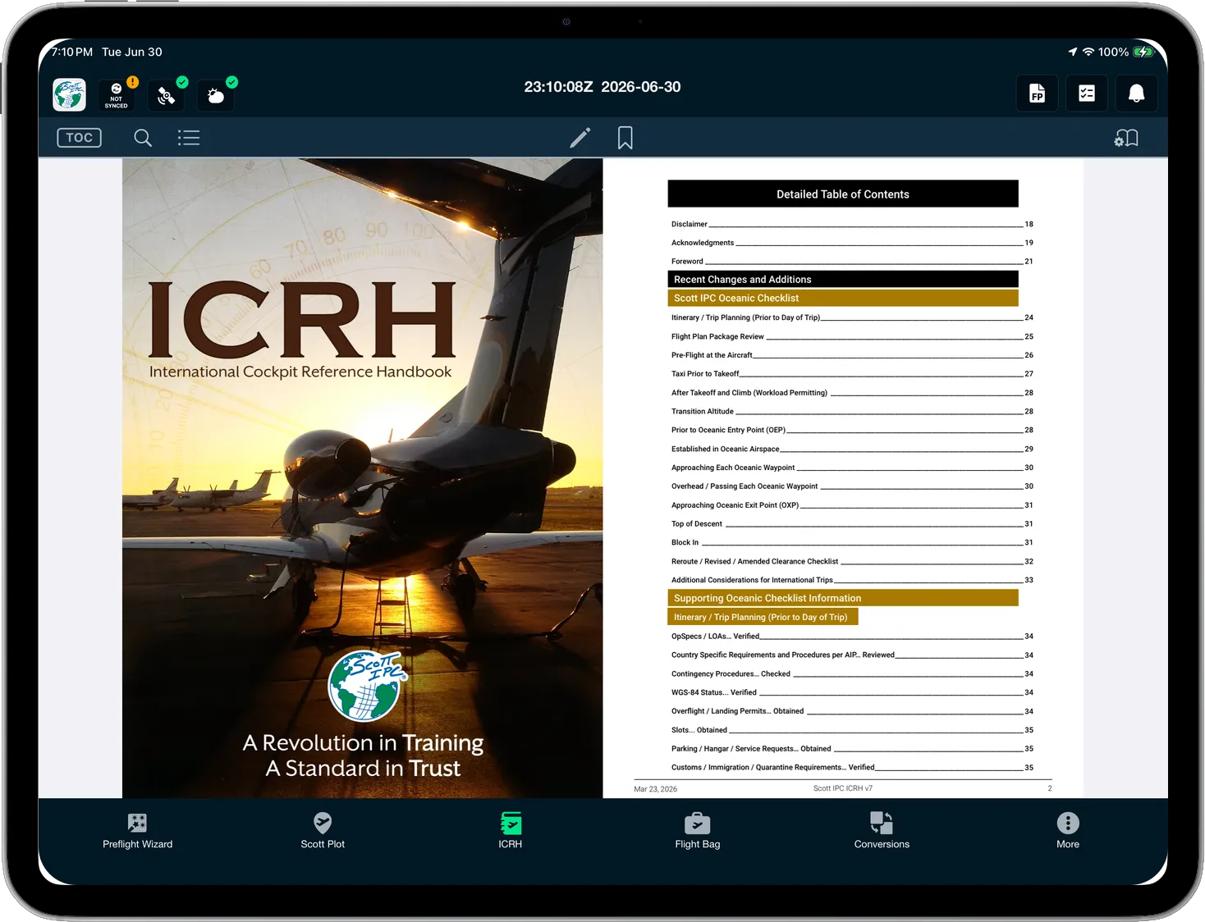Open the ICRH cover page thumbnail

pyautogui.click(x=363, y=478)
